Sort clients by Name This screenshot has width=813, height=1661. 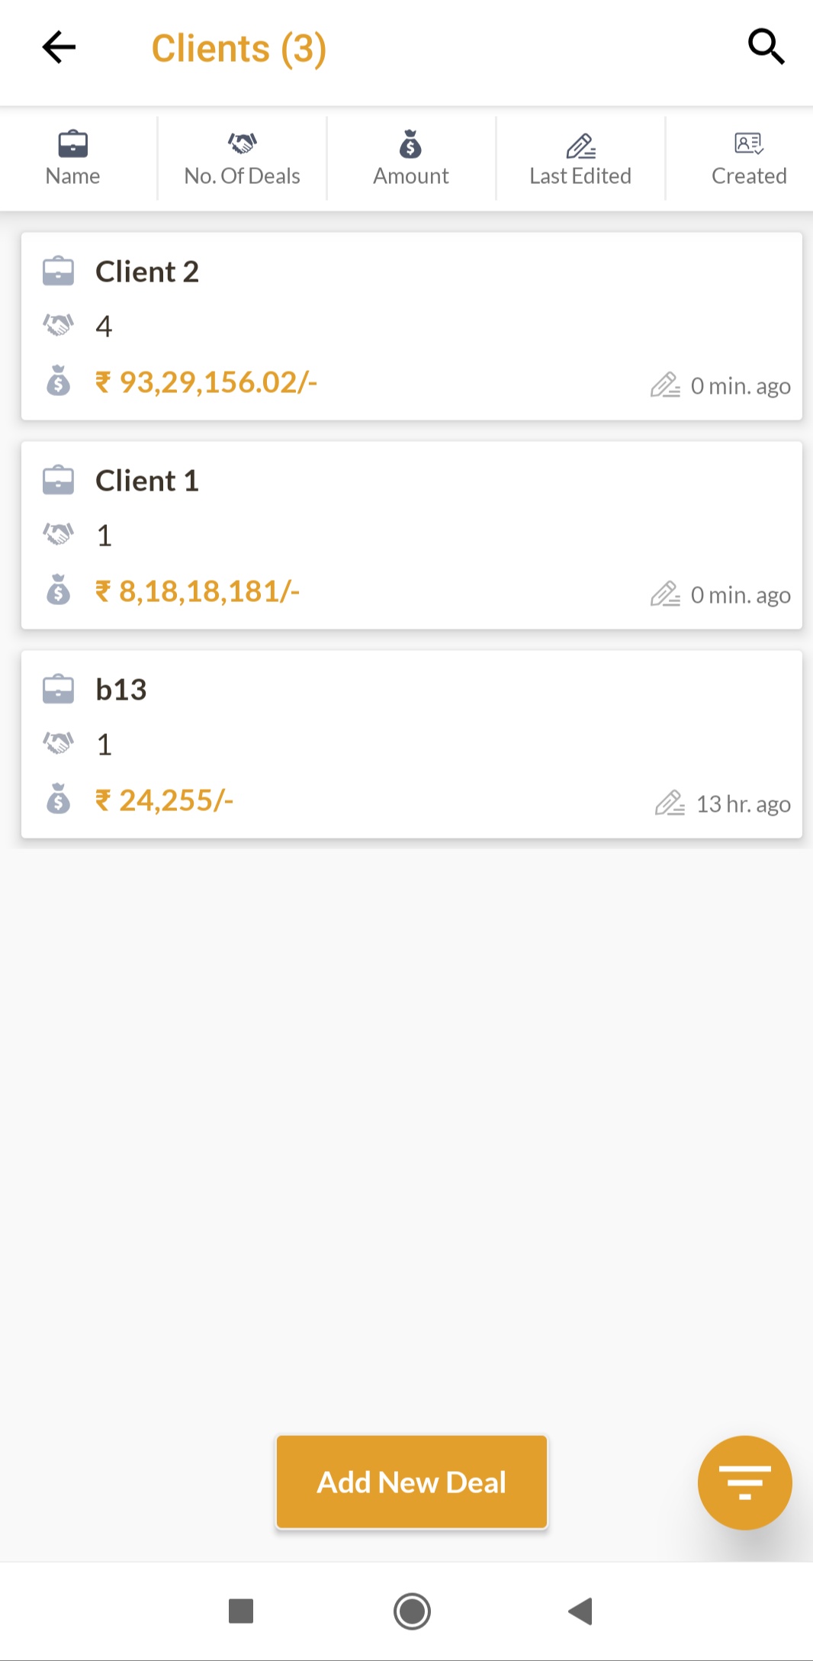[73, 159]
